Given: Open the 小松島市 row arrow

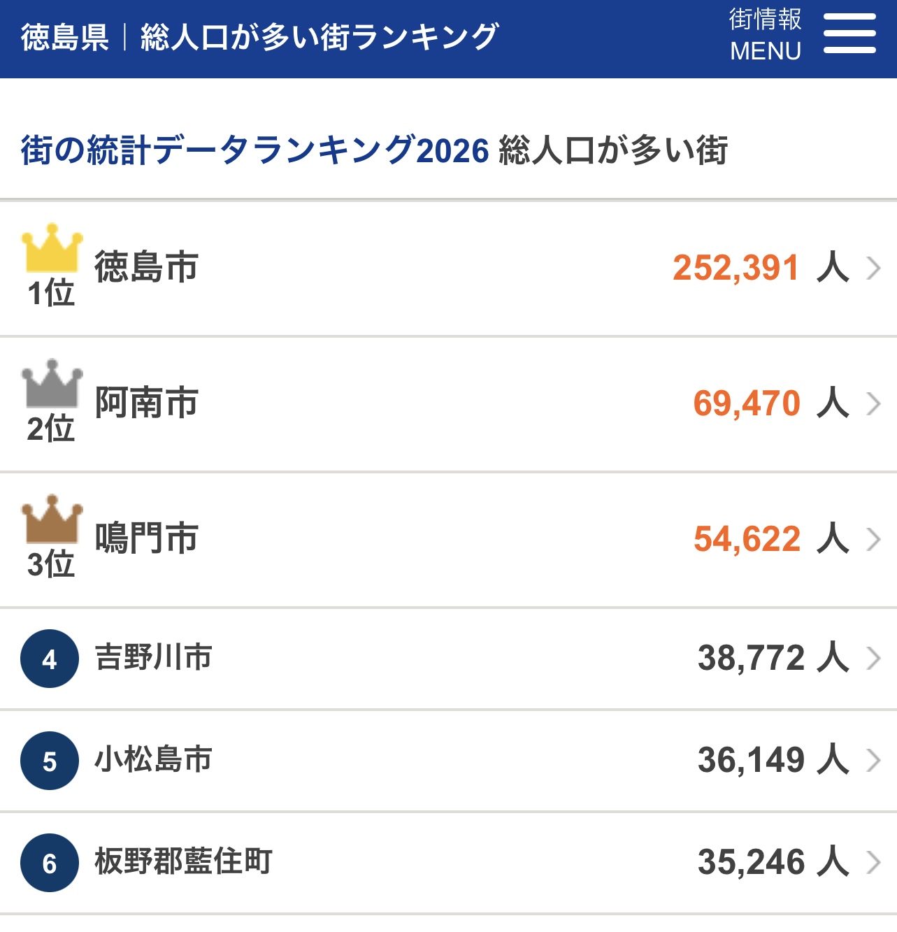Looking at the screenshot, I should 873,760.
